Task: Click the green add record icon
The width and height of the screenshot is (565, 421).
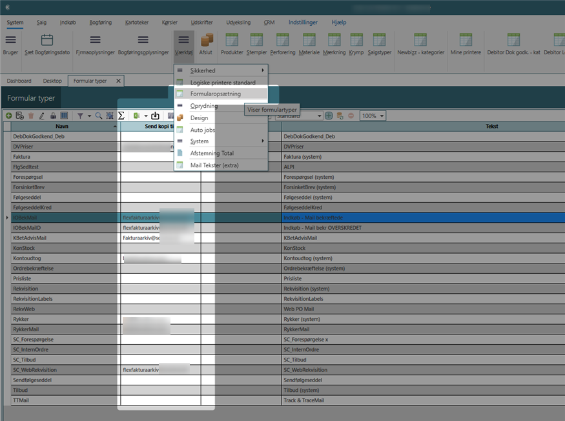Action: tap(8, 116)
